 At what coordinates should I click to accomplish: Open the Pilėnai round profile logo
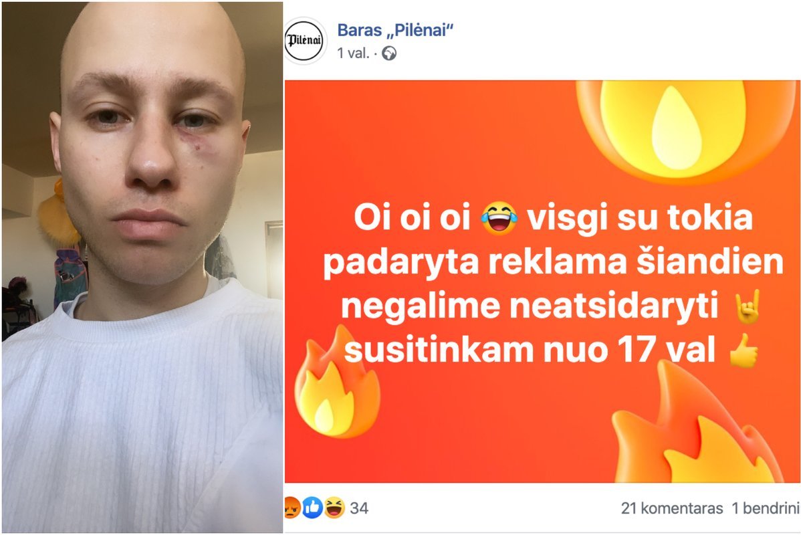(x=304, y=41)
